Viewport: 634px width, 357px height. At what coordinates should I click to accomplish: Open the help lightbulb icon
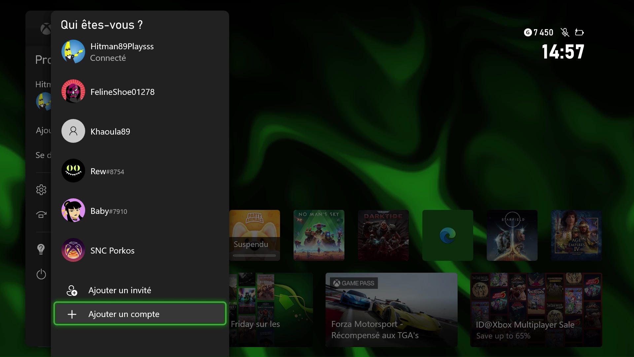[41, 249]
